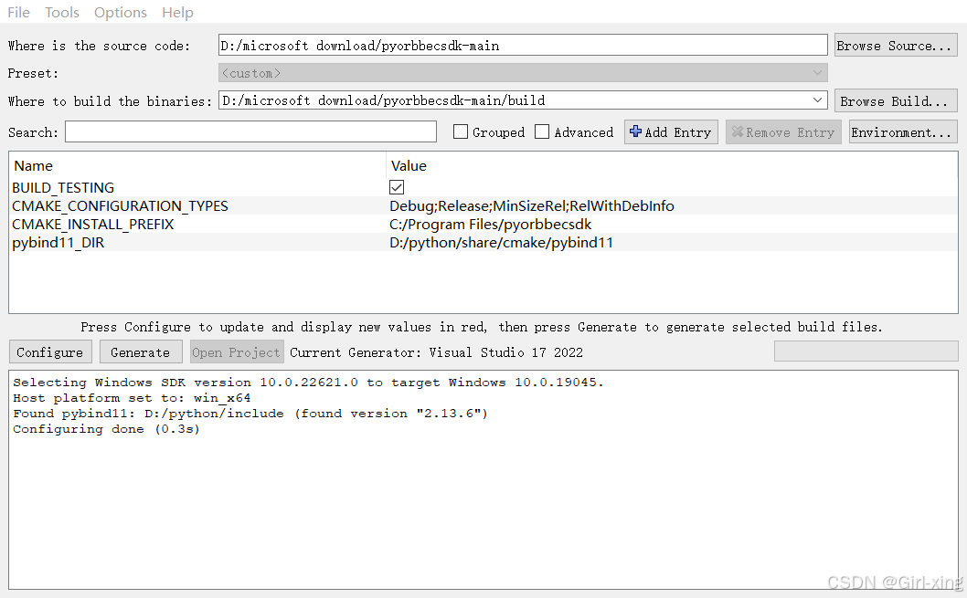Viewport: 967px width, 598px height.
Task: Click the Current Generator Visual Studio label
Action: 436,352
